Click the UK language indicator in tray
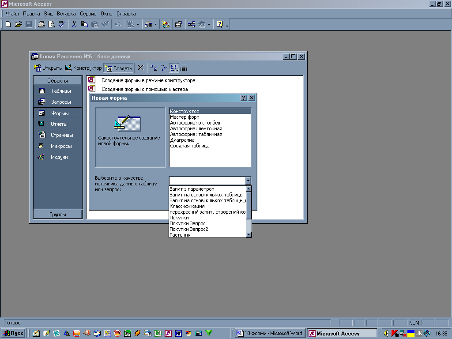Viewport: 452px width, 339px height. click(418, 333)
